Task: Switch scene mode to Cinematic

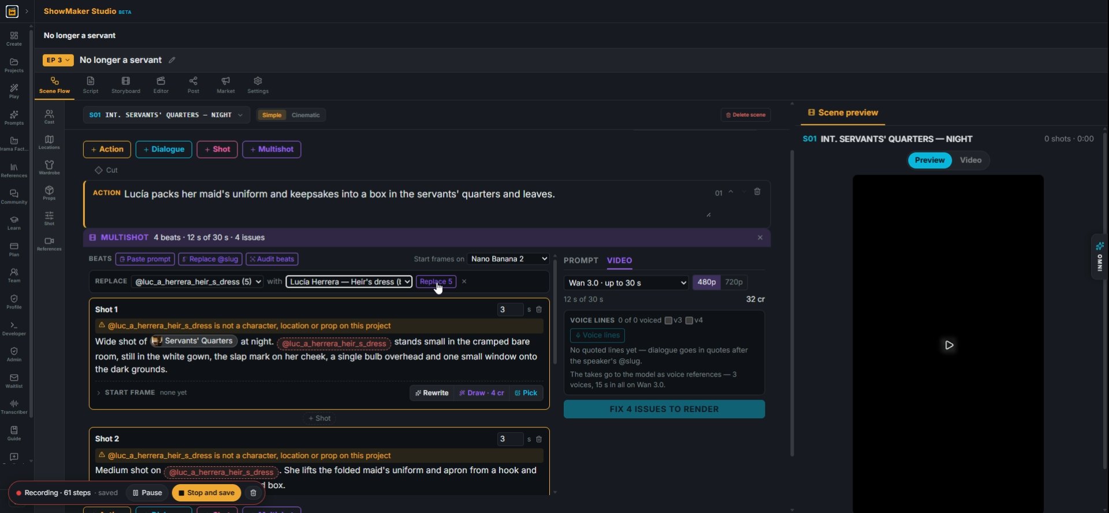Action: (306, 115)
